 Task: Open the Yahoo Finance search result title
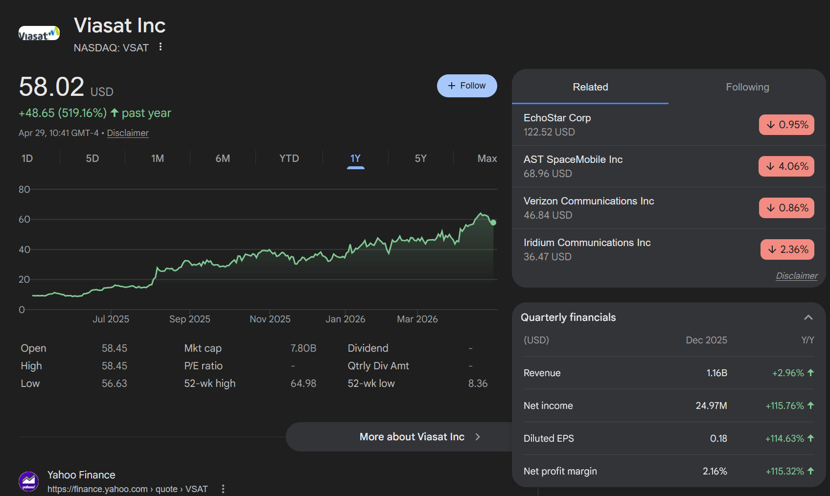tap(81, 475)
